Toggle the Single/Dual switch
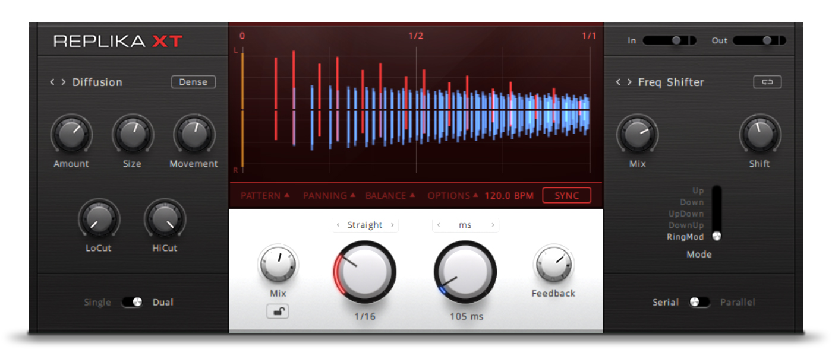Viewport: 832px width, 356px height. 132,302
